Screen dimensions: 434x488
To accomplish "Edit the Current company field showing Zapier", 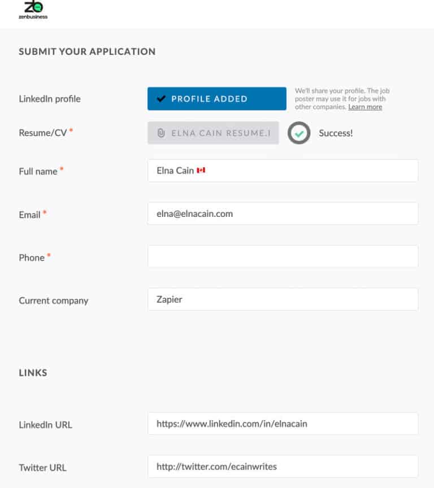I will coord(283,299).
